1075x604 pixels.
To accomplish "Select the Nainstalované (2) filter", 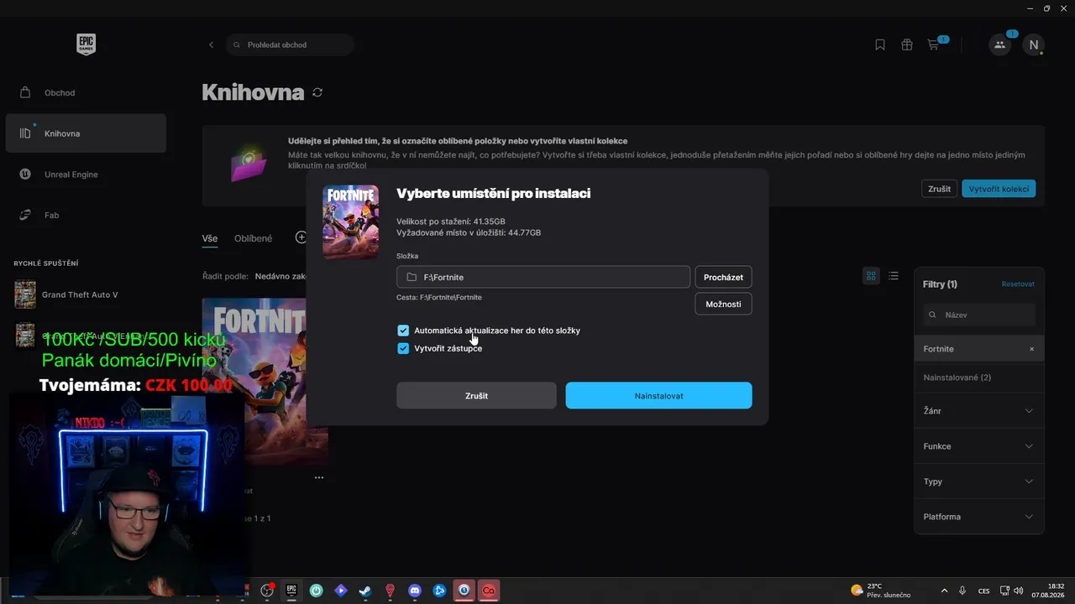I will coord(979,377).
